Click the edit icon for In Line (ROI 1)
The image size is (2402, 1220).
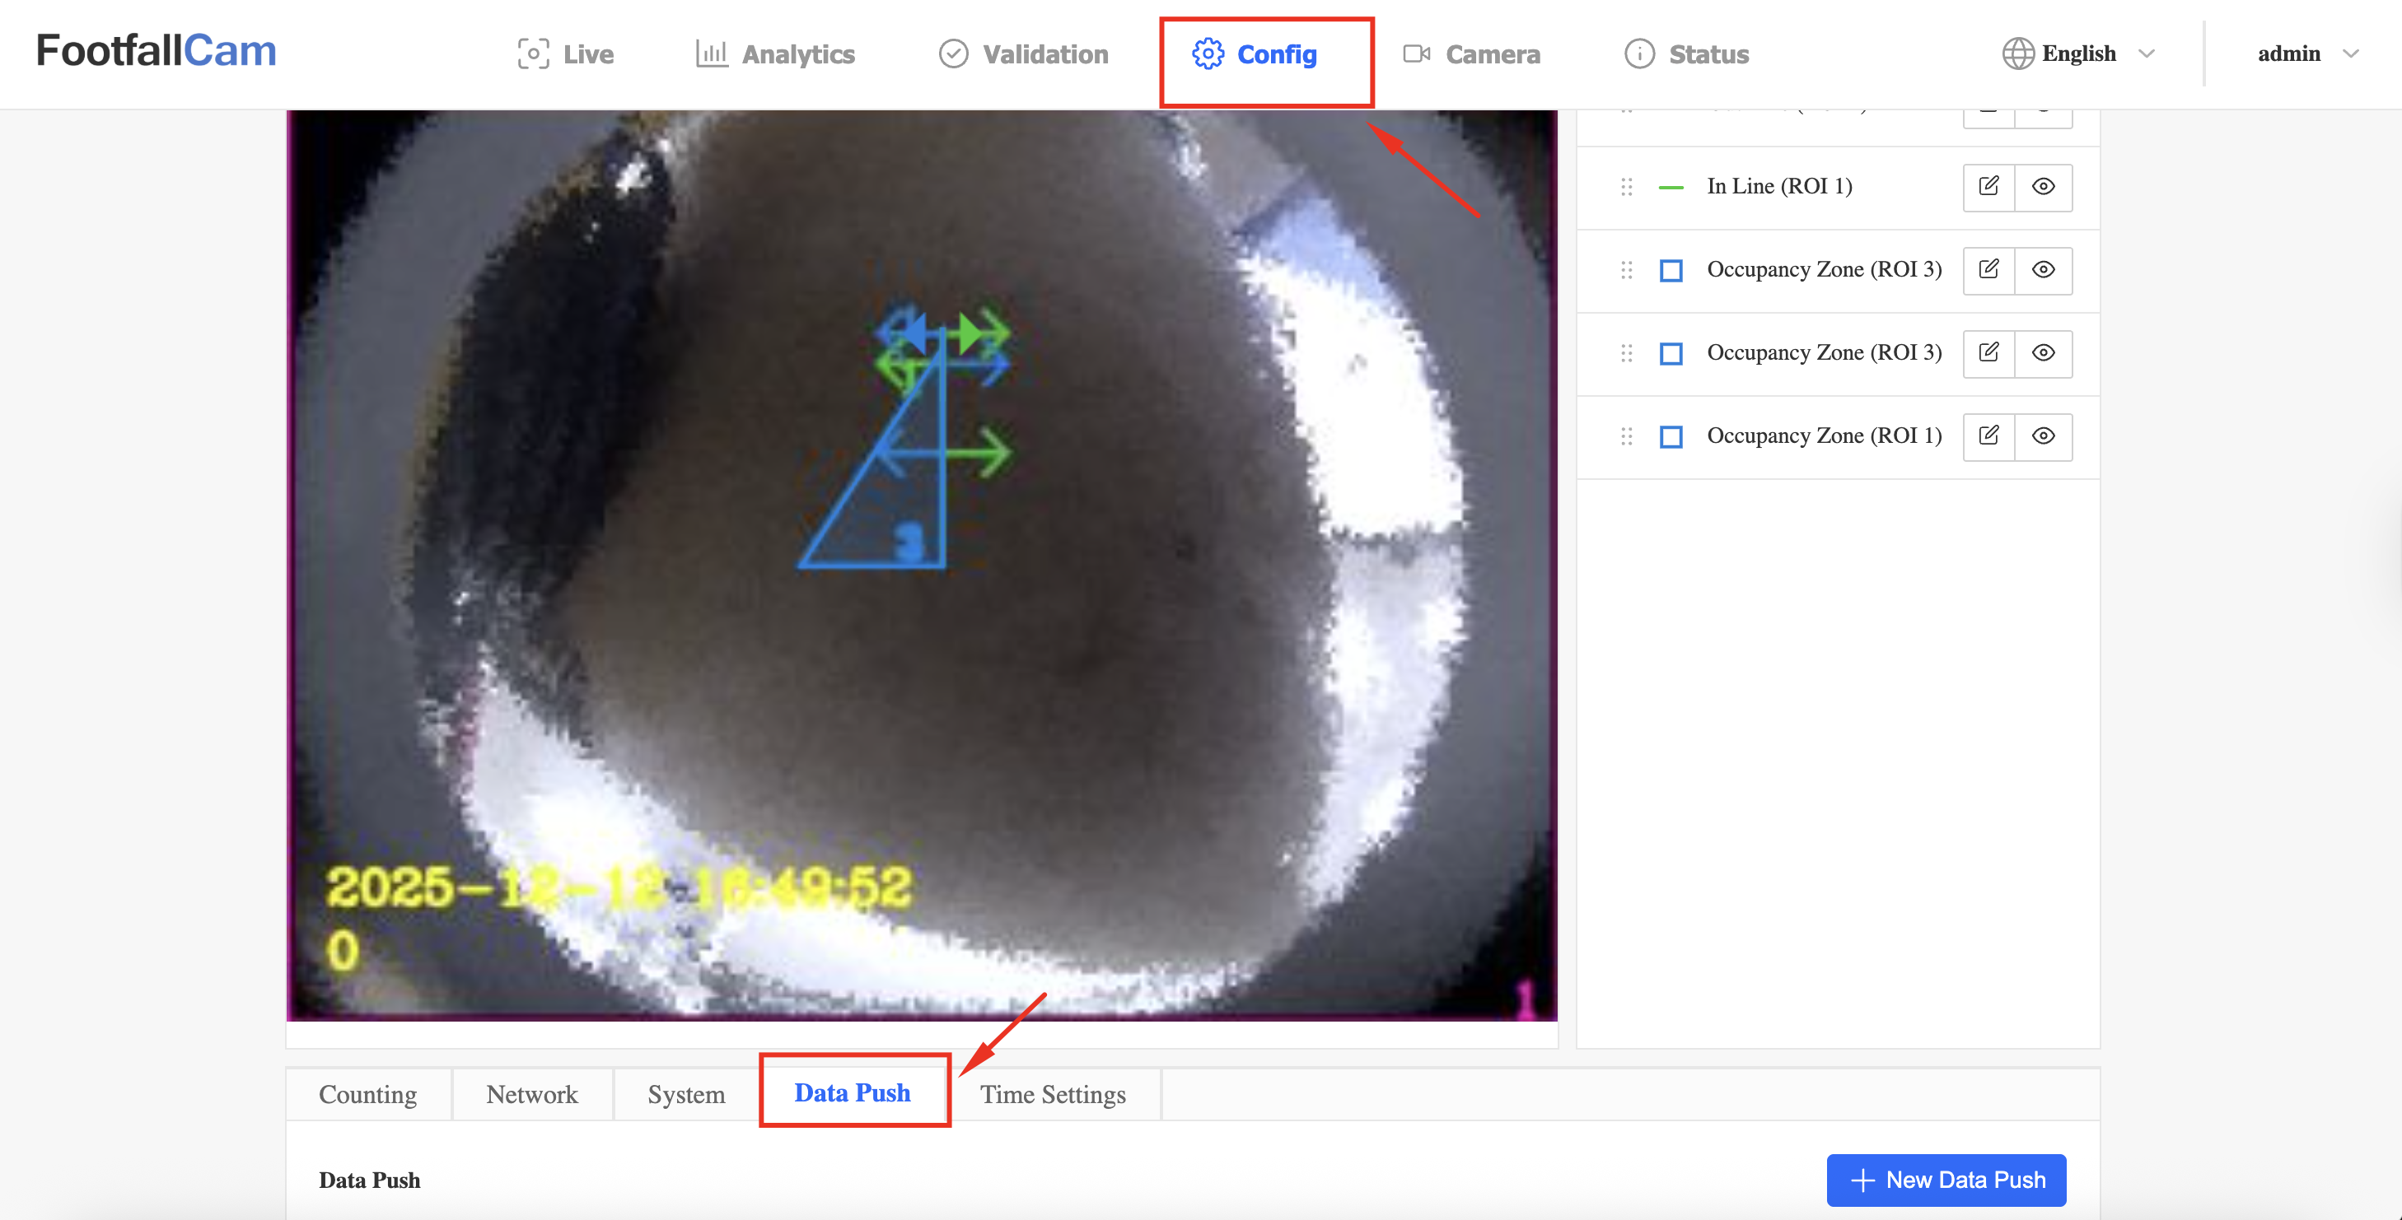click(x=1988, y=186)
